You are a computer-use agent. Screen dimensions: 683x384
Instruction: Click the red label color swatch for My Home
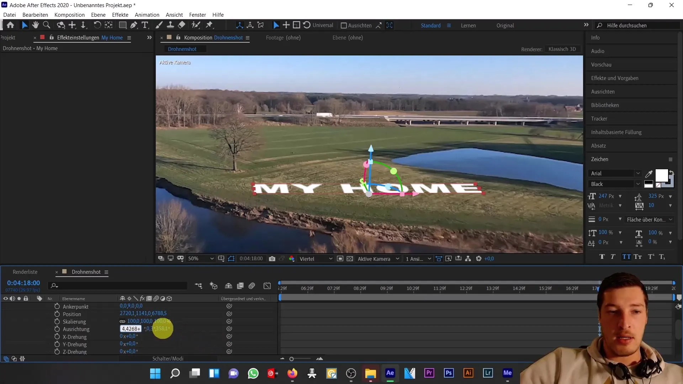coord(42,37)
